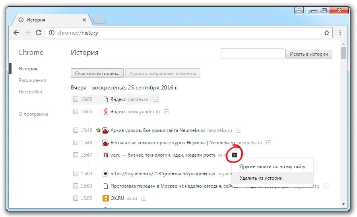This screenshot has width=357, height=217.
Task: Tick checkbox for Программа передач entry
Action: pos(76,186)
